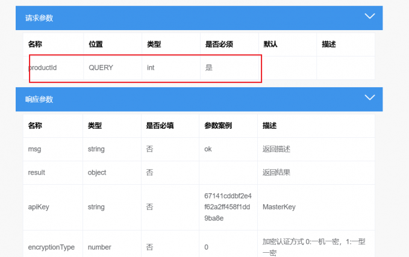Select the int type cell
This screenshot has width=409, height=257.
click(x=151, y=68)
